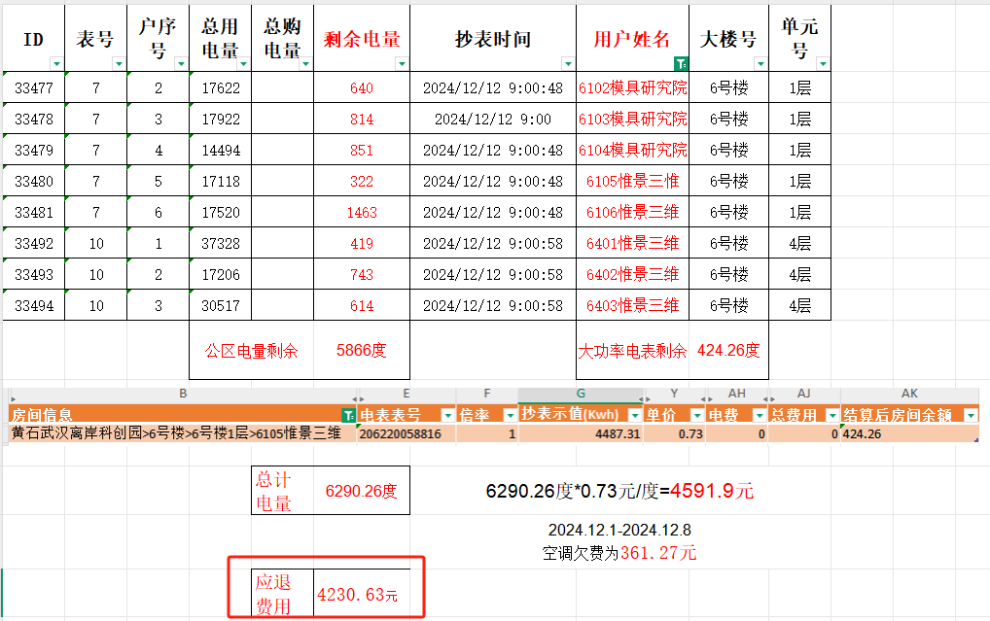Open filter for 结算后房间余额 column
The width and height of the screenshot is (990, 621).
[x=971, y=415]
